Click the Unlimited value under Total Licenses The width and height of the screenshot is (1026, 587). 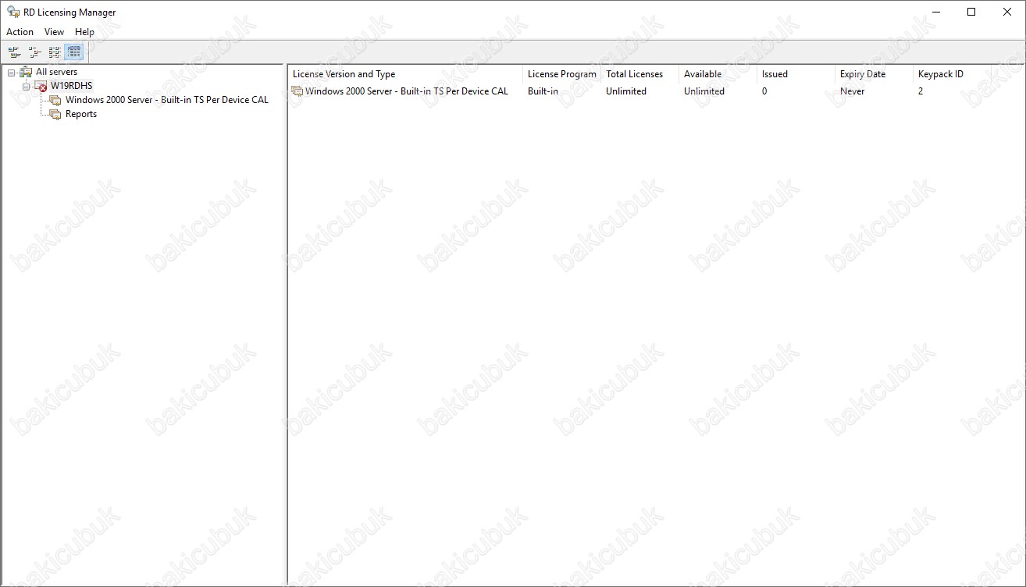(x=626, y=91)
